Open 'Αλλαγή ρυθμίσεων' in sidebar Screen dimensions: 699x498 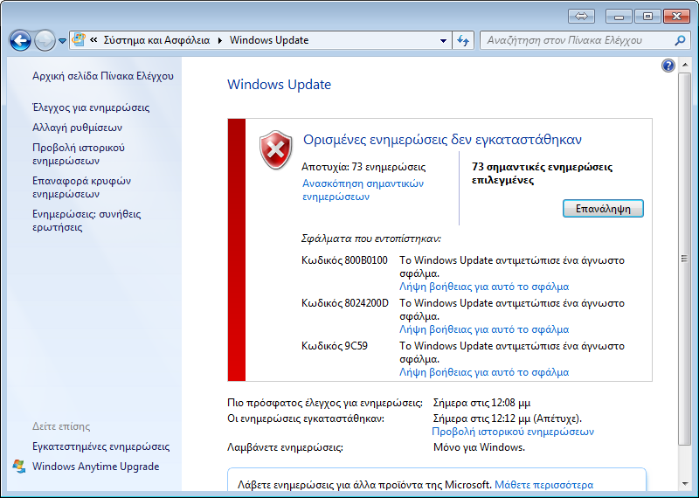[77, 128]
